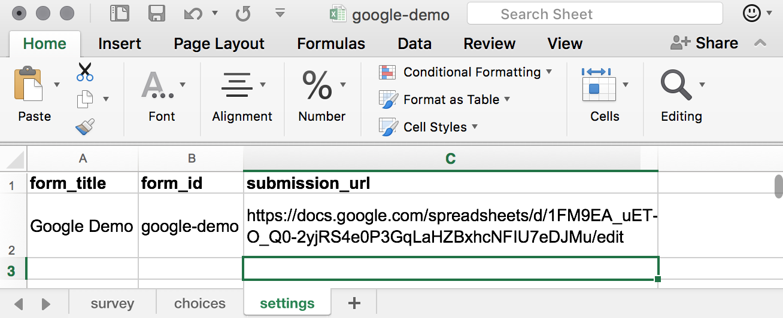Go to next sheet with right arrow

point(46,304)
